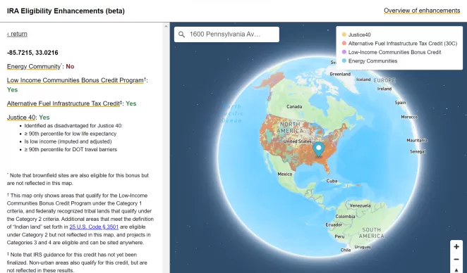
Task: Open Low Income Communities Bonus Credit Program link
Action: click(x=75, y=80)
